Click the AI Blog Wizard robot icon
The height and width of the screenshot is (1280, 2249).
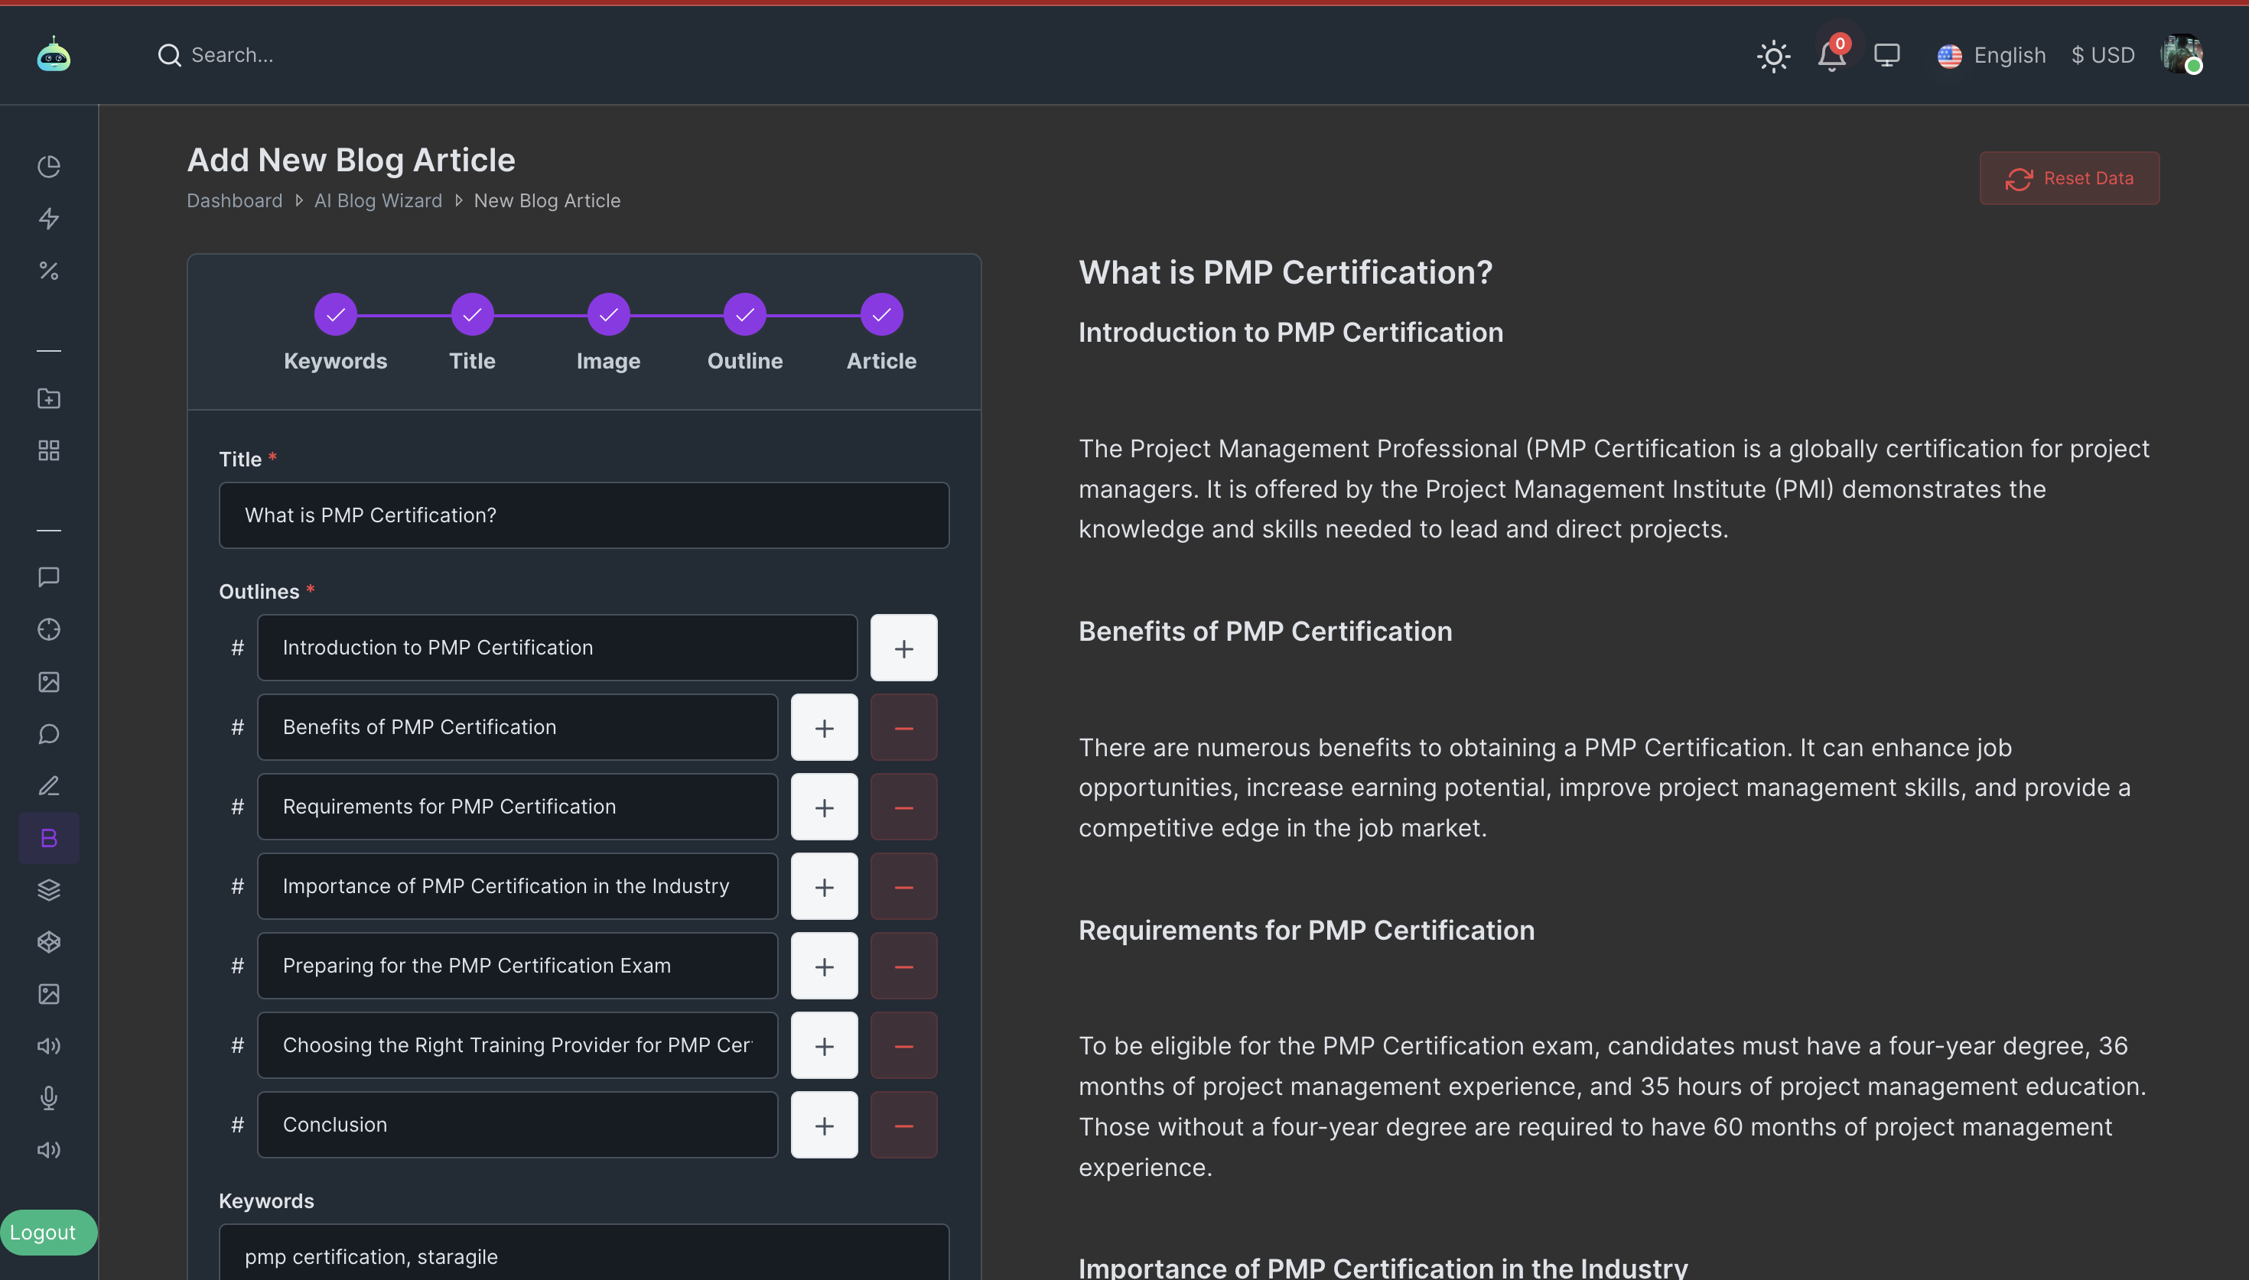pos(54,54)
